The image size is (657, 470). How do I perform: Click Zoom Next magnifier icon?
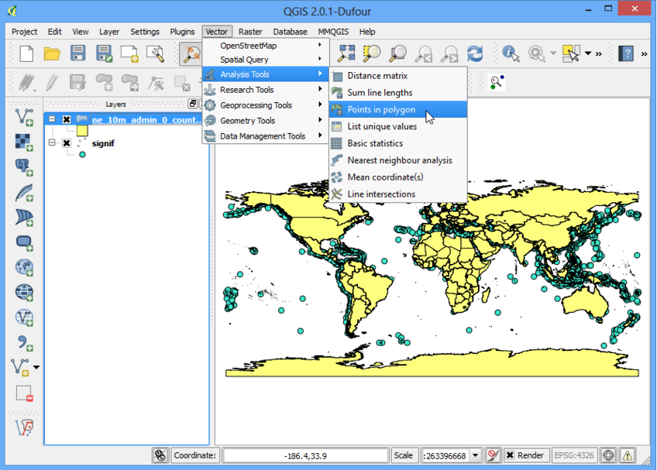[449, 53]
